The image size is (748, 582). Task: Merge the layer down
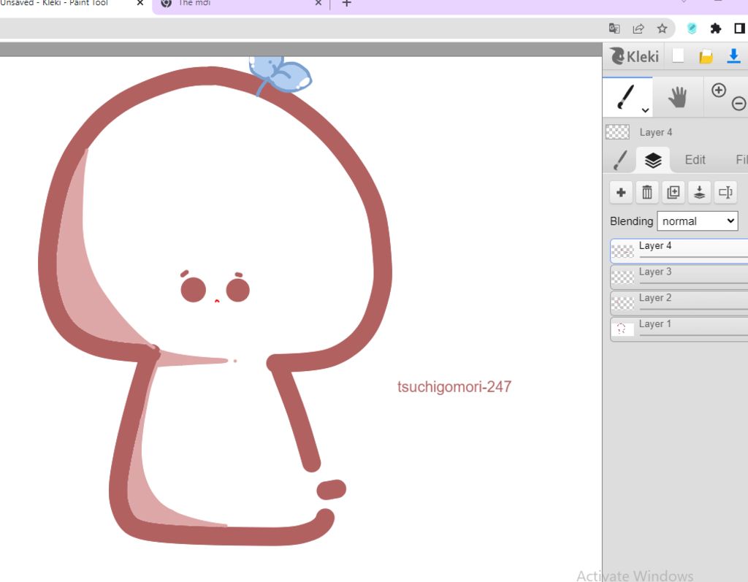click(700, 192)
